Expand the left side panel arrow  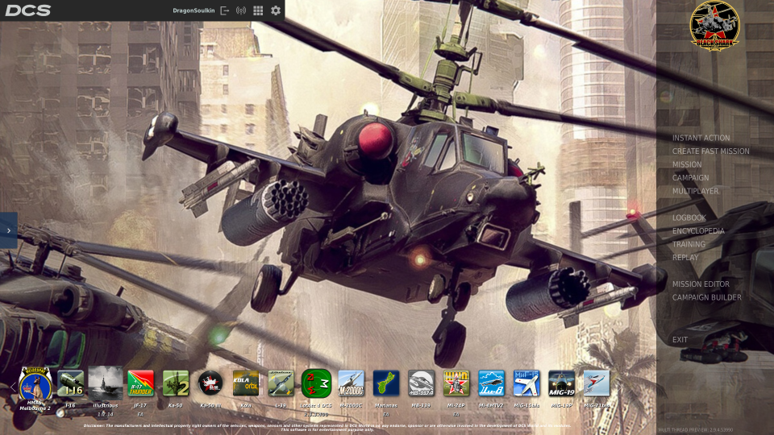pos(8,230)
